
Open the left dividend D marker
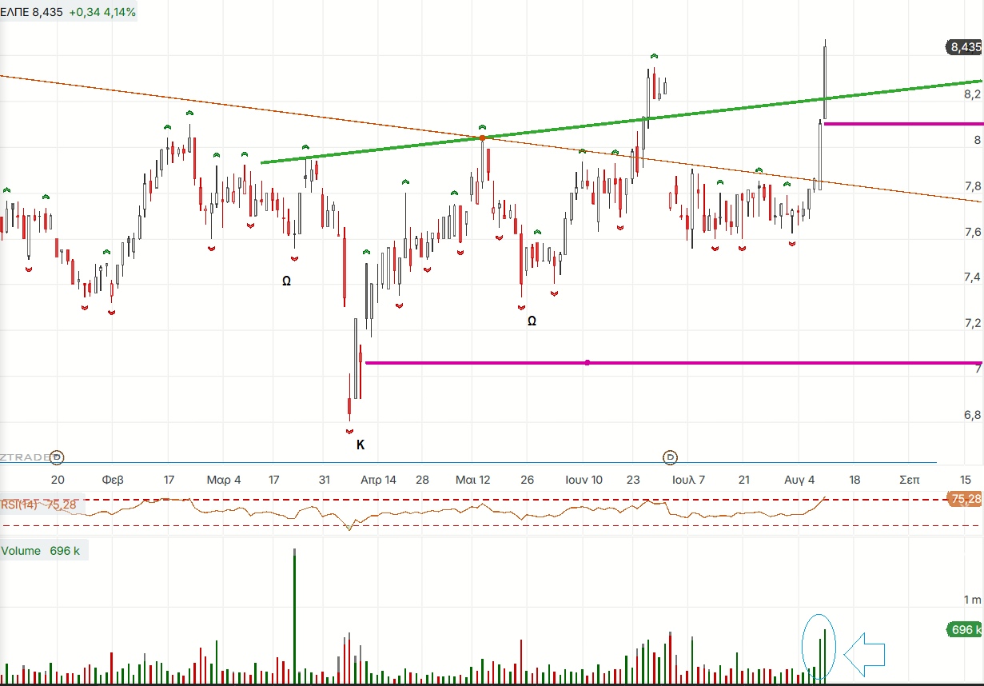tap(57, 457)
